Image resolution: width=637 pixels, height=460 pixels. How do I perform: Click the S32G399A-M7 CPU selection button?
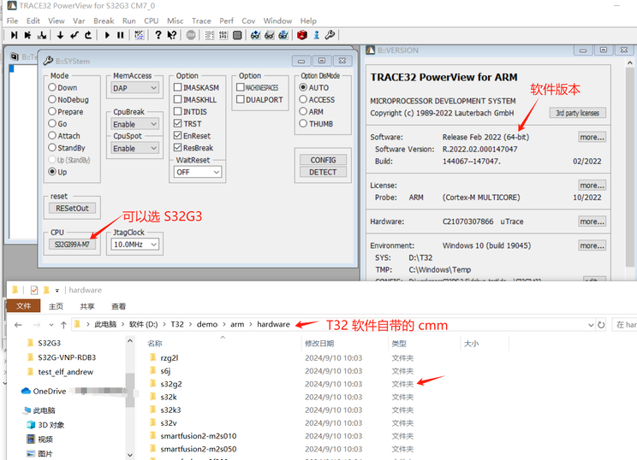coord(72,245)
